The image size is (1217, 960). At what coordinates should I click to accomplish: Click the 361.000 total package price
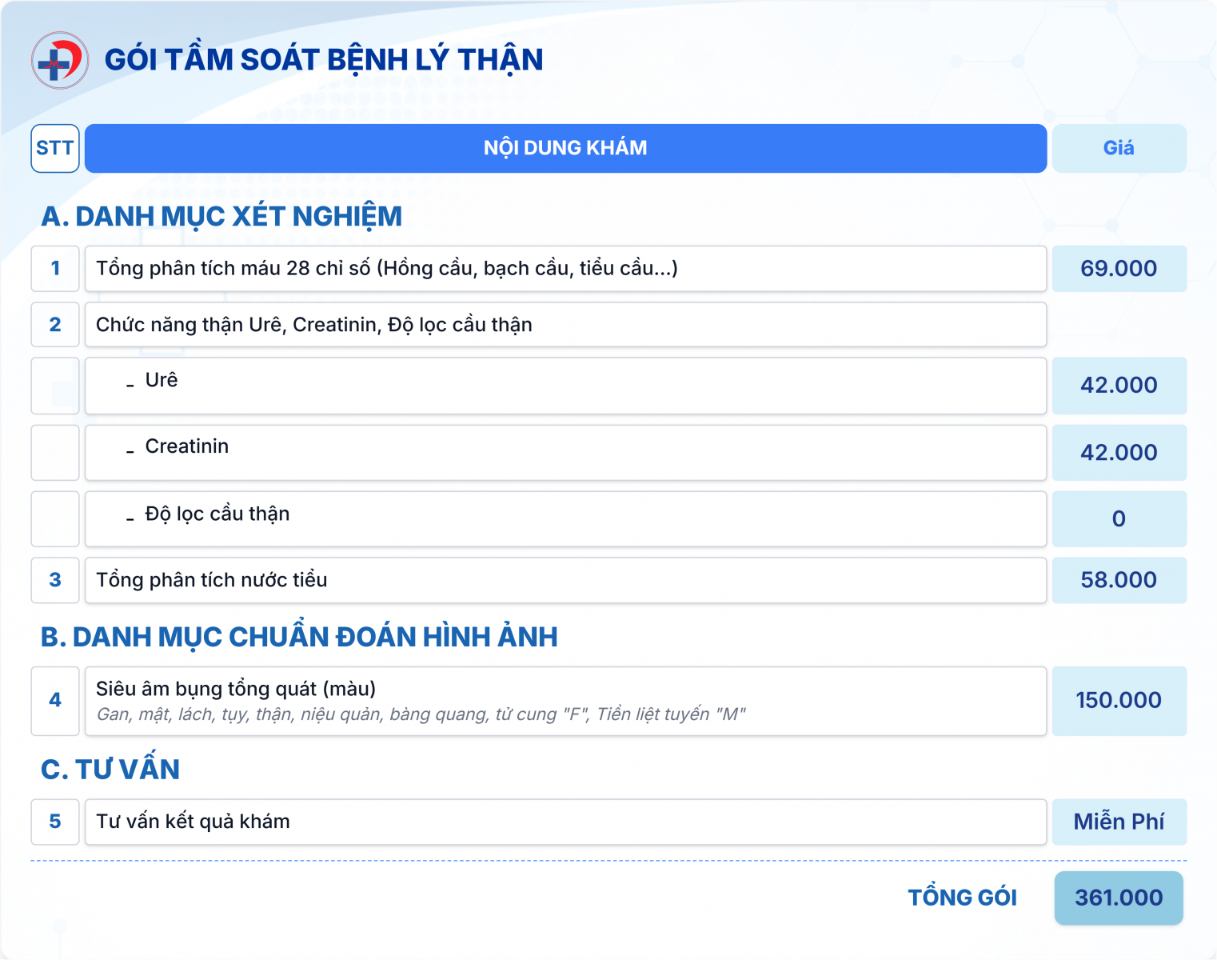[1119, 898]
